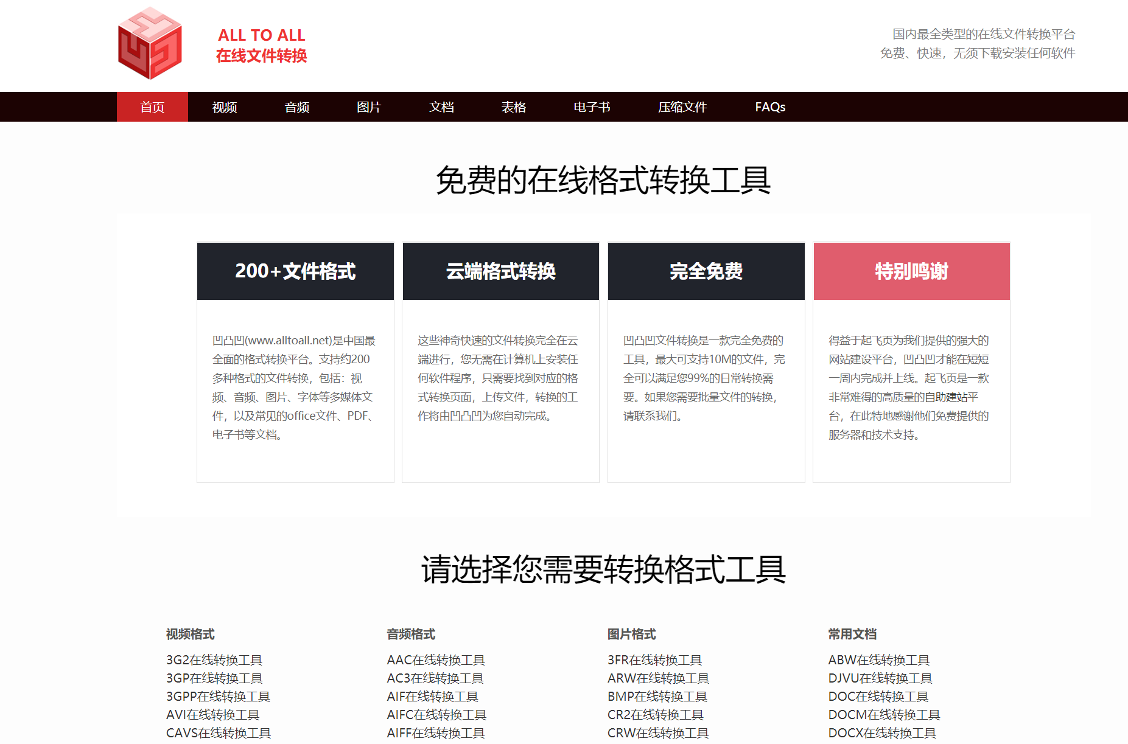The width and height of the screenshot is (1128, 744).
Task: Click the 云端格式转换 card header
Action: 501,271
